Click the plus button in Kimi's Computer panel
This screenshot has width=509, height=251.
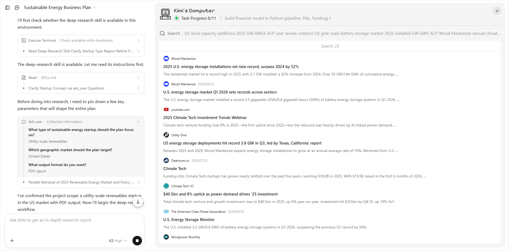497,11
